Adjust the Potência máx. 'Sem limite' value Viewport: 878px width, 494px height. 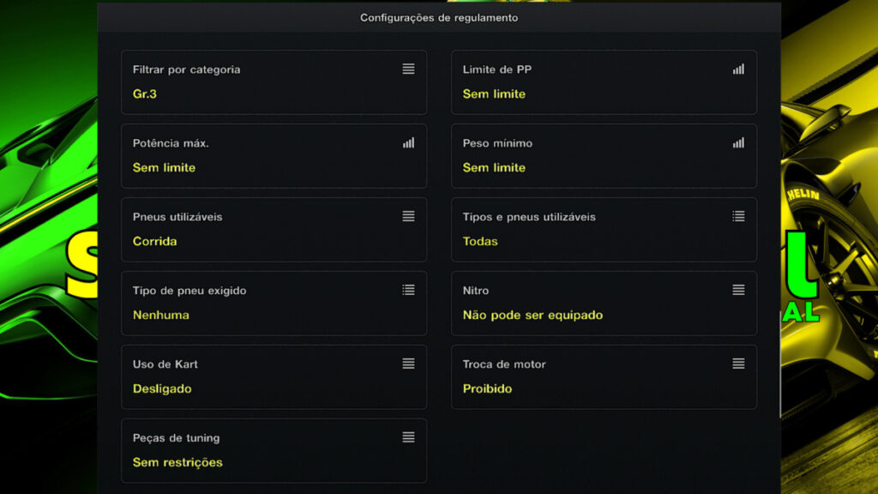(x=164, y=168)
